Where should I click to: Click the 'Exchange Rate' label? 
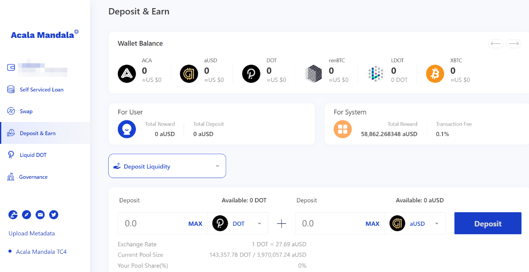pos(137,244)
